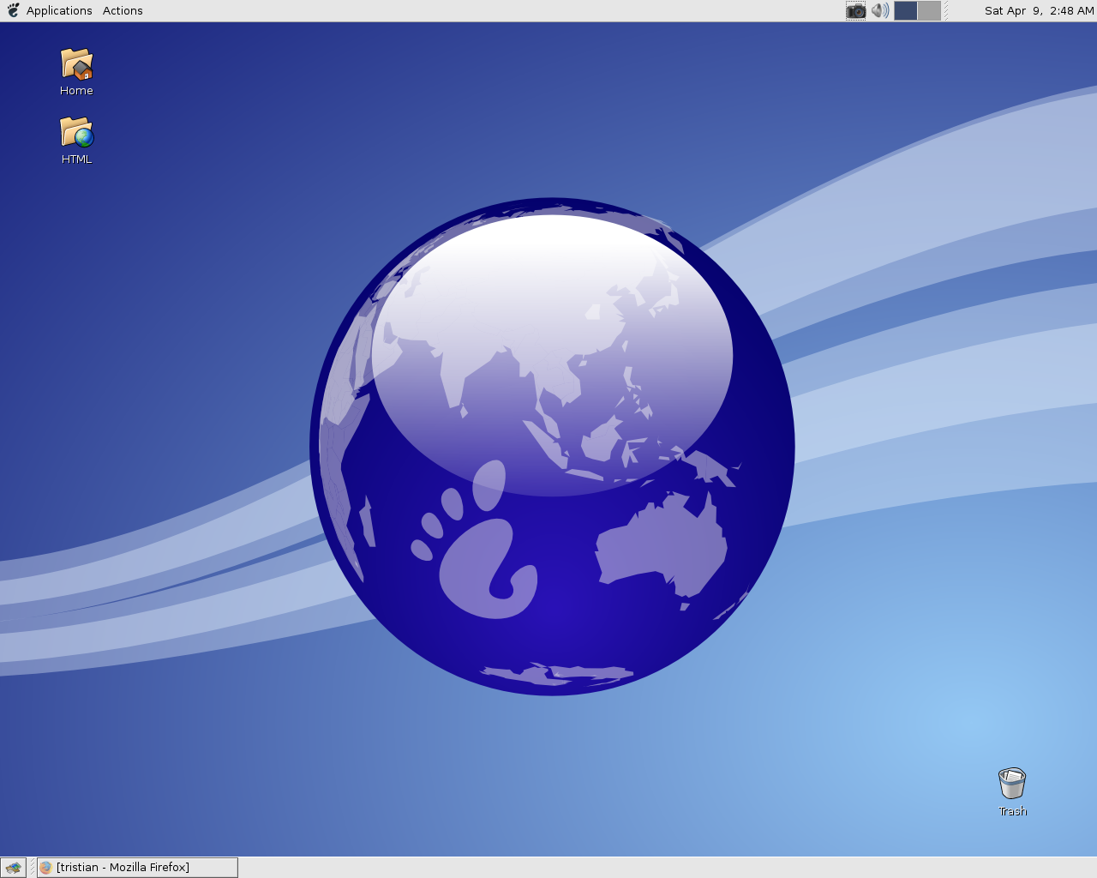Screen dimensions: 1097x878
Task: Click the Firefox icon in the taskbar entry
Action: [x=46, y=868]
